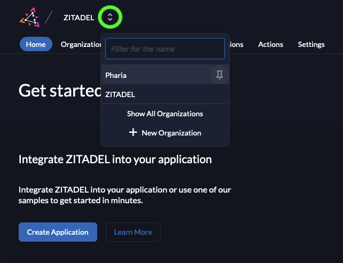Click the Get started heading
Screen dimensions: 343x263
pyautogui.click(x=60, y=91)
